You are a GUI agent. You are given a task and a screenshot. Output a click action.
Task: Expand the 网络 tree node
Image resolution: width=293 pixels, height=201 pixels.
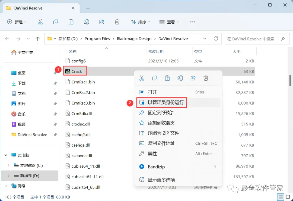[x=6, y=186]
